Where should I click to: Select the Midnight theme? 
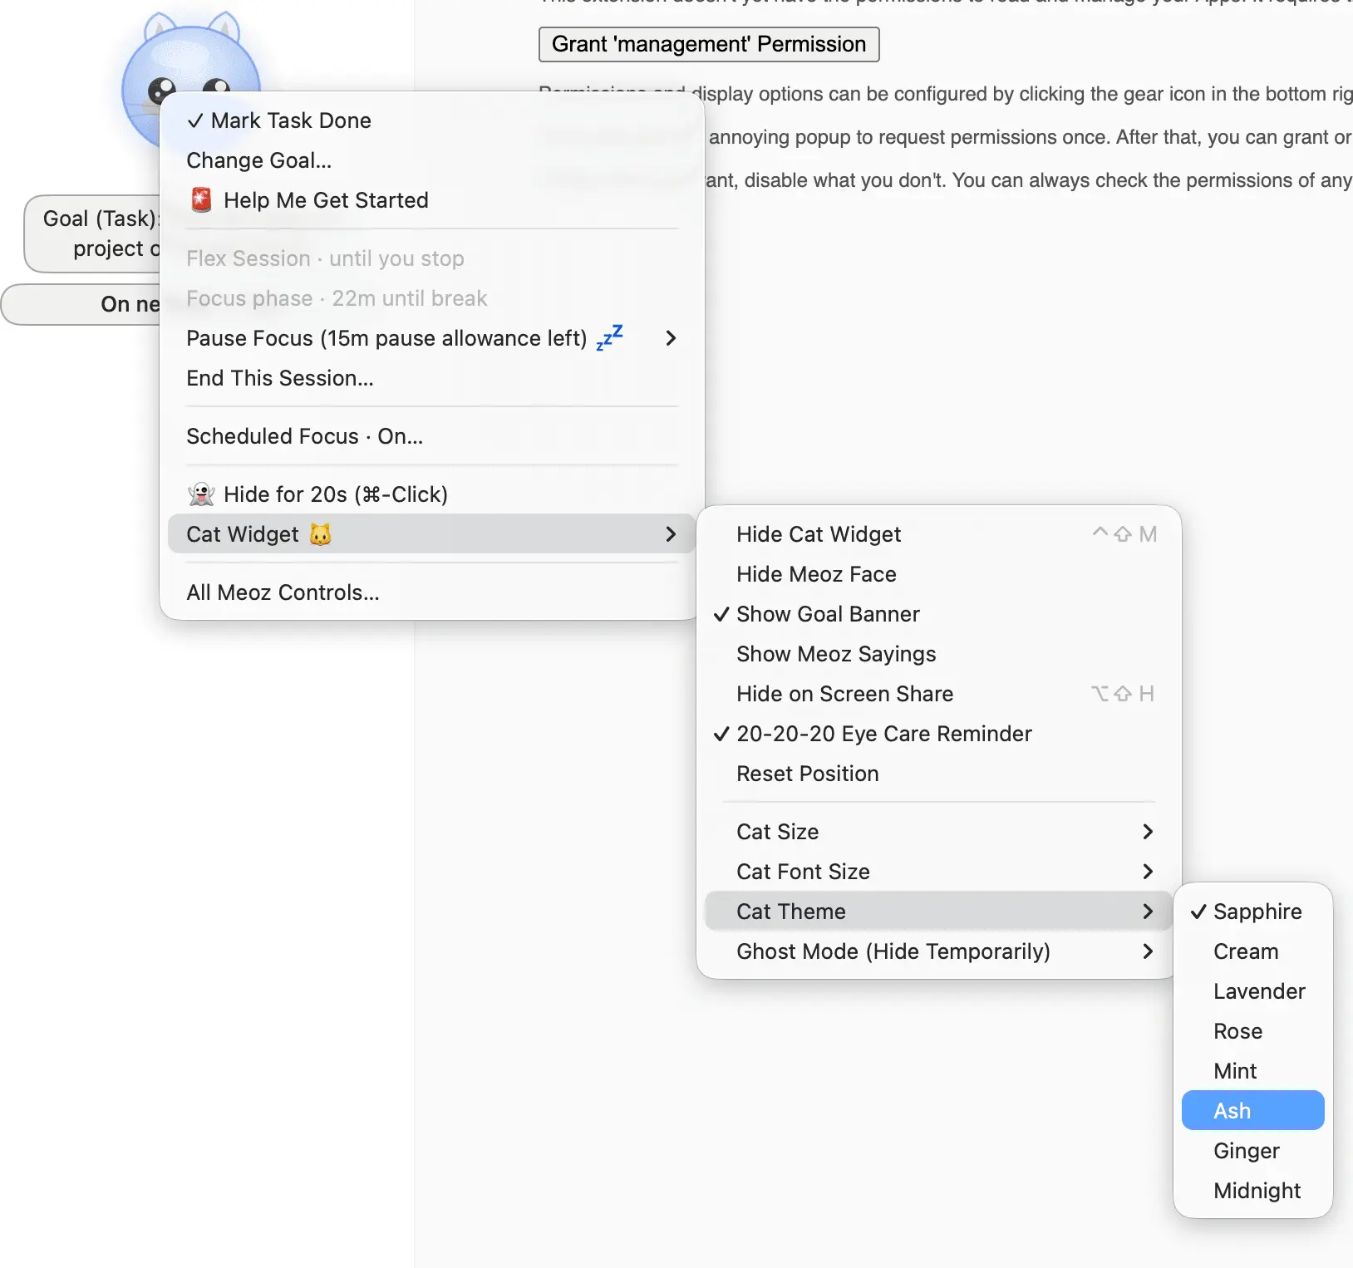[1252, 1191]
